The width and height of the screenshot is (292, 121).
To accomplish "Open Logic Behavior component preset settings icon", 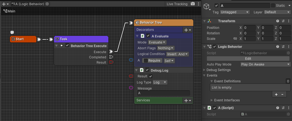I will [283, 47].
